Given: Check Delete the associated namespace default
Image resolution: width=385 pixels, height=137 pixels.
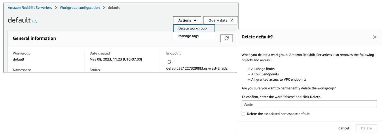Looking at the screenshot, I should [x=243, y=114].
